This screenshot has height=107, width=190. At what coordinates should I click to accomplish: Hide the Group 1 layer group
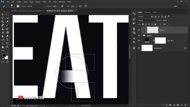click(139, 35)
